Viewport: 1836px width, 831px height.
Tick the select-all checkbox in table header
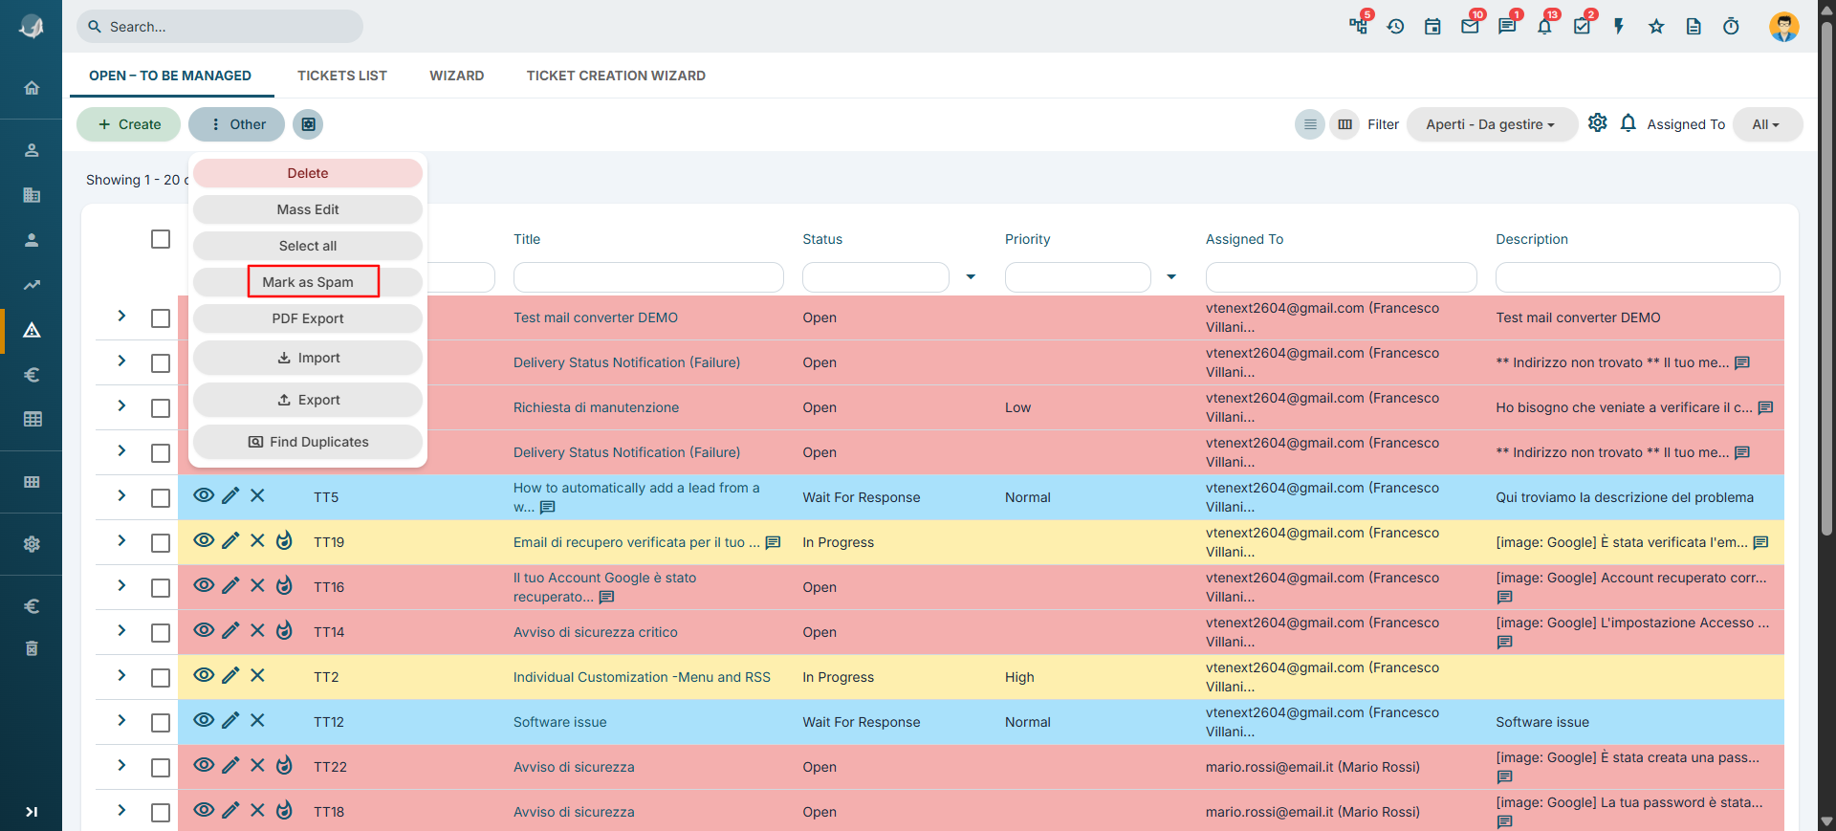tap(161, 239)
